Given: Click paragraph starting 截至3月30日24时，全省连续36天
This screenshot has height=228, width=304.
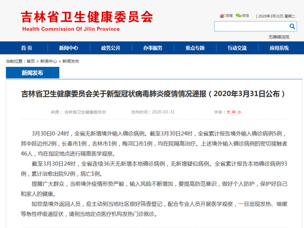Looking at the screenshot, I should (x=154, y=169).
